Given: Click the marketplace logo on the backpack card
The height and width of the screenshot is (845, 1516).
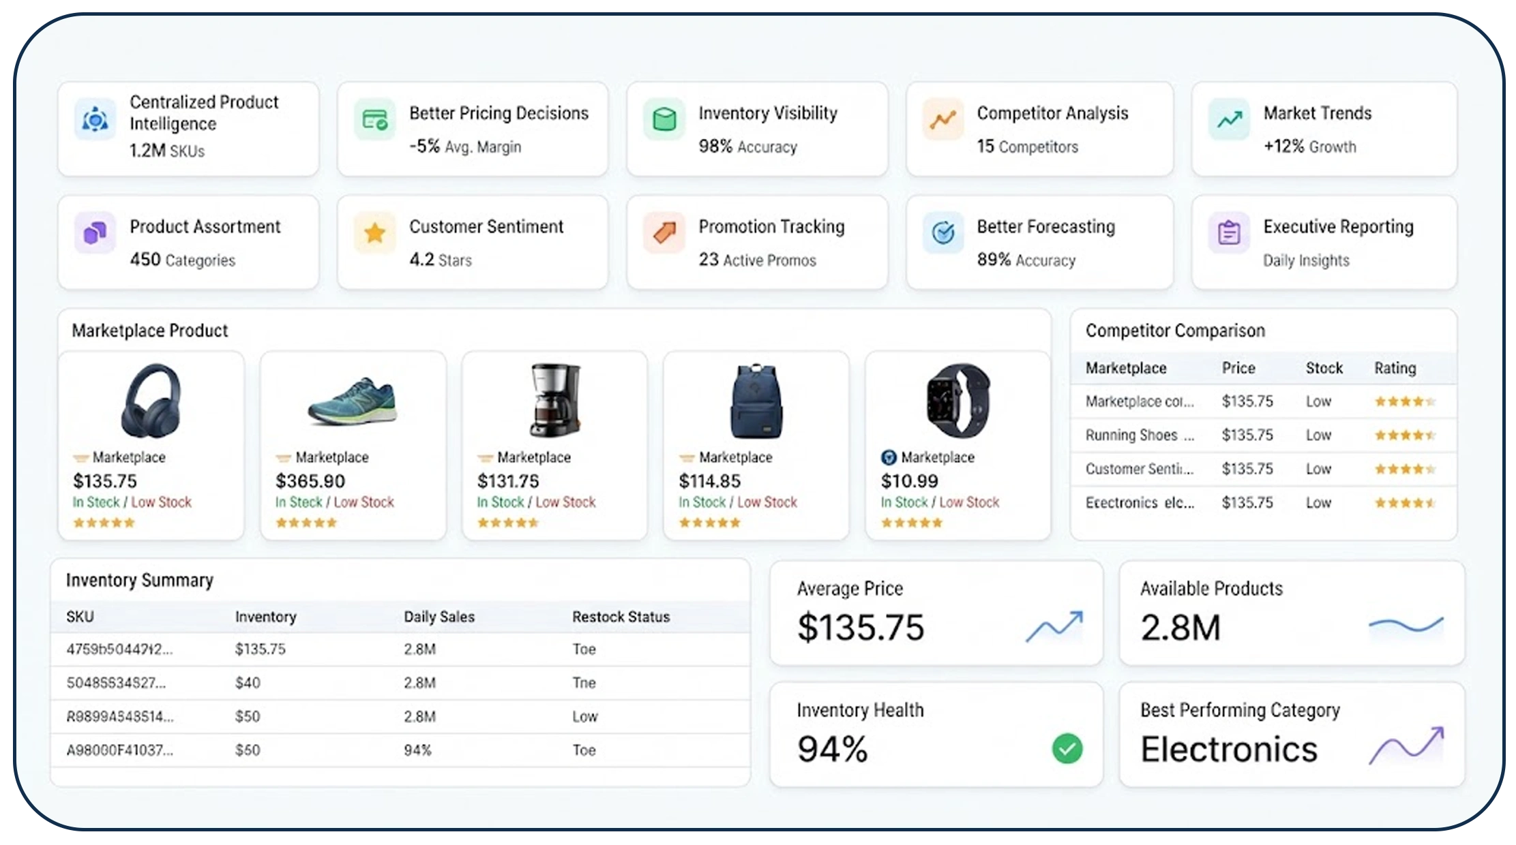Looking at the screenshot, I should pyautogui.click(x=687, y=458).
